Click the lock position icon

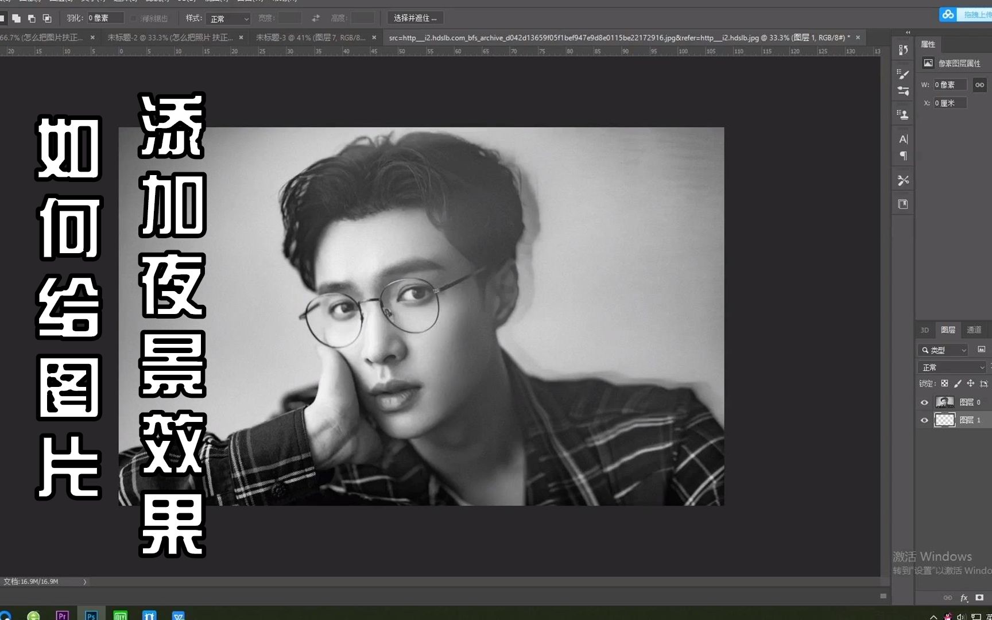(x=971, y=383)
